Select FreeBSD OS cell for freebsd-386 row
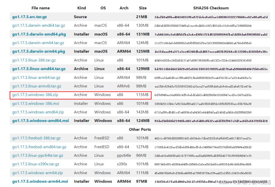 point(102,138)
